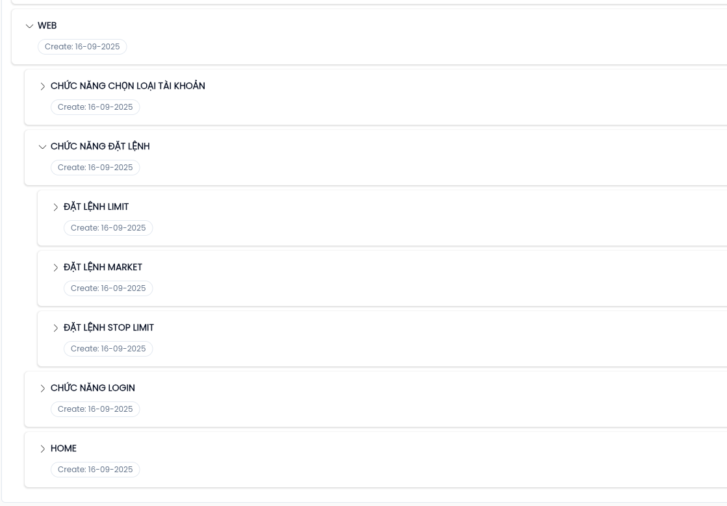The height and width of the screenshot is (506, 727).
Task: Open the ĐẶT LỆNH LIMIT item title
Action: click(96, 207)
